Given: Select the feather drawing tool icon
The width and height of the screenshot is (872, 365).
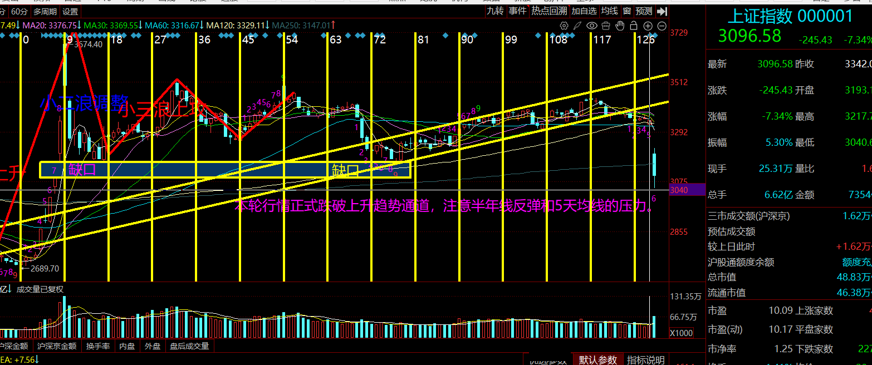Looking at the screenshot, I should [578, 26].
